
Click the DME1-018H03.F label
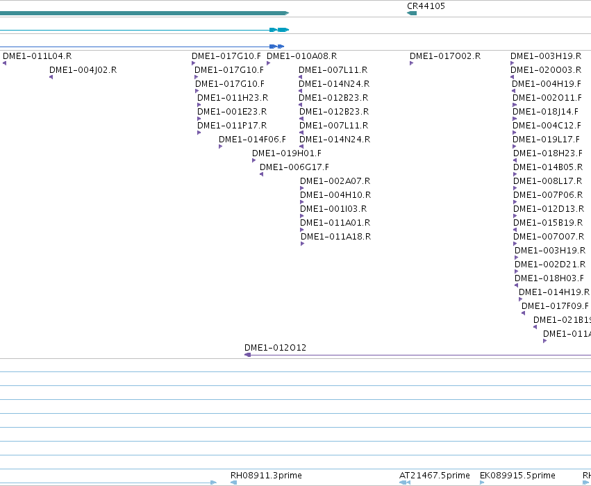[x=549, y=278]
